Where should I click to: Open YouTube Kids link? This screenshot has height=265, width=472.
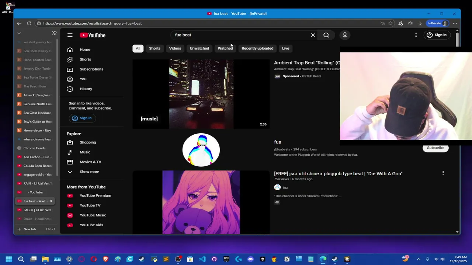[x=91, y=225]
